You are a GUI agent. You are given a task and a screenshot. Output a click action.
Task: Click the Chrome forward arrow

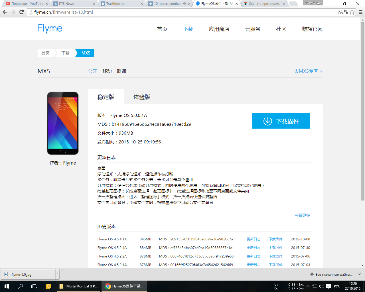point(13,12)
